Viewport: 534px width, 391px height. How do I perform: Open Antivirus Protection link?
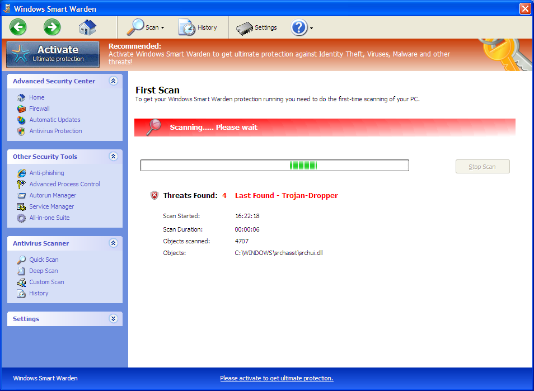(55, 131)
